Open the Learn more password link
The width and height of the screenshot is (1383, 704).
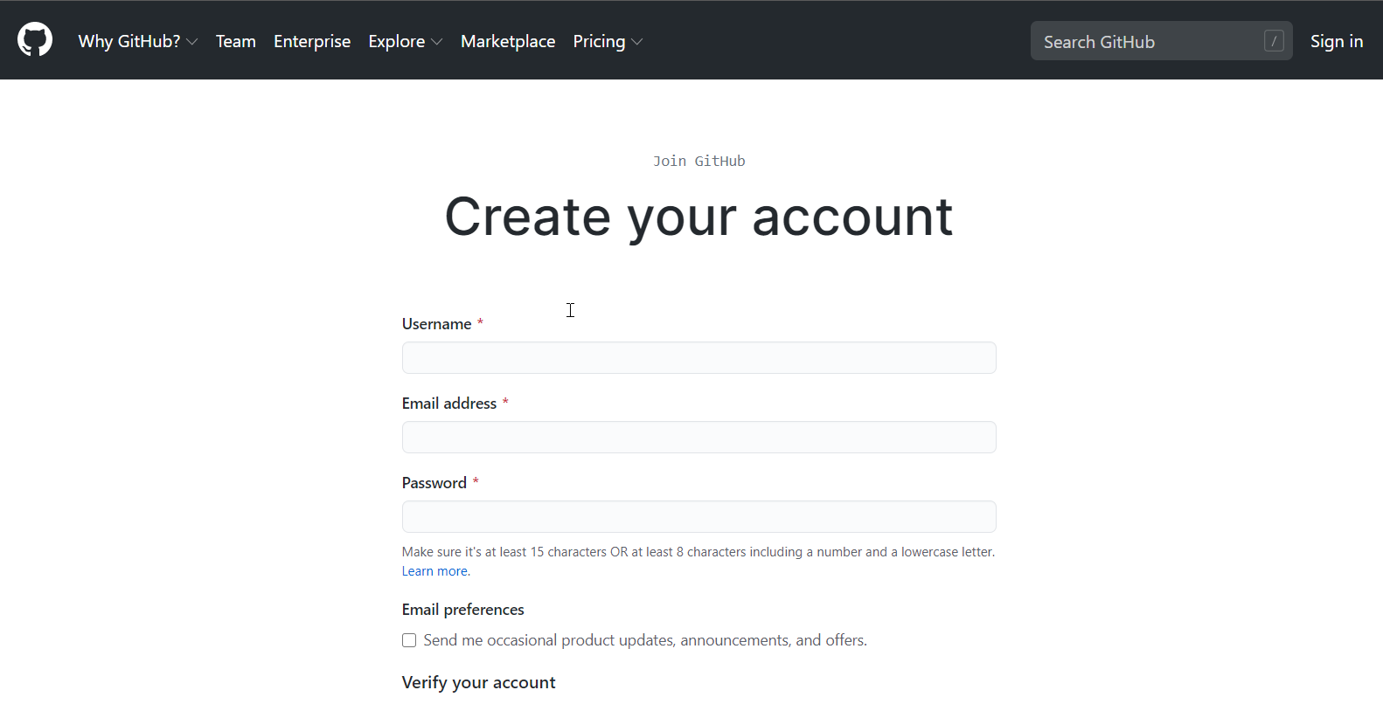tap(434, 571)
